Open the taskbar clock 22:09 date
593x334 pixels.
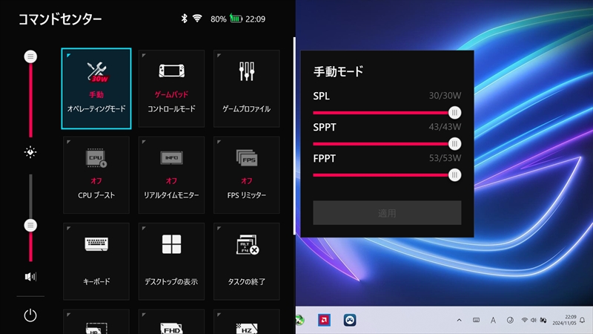pyautogui.click(x=564, y=320)
